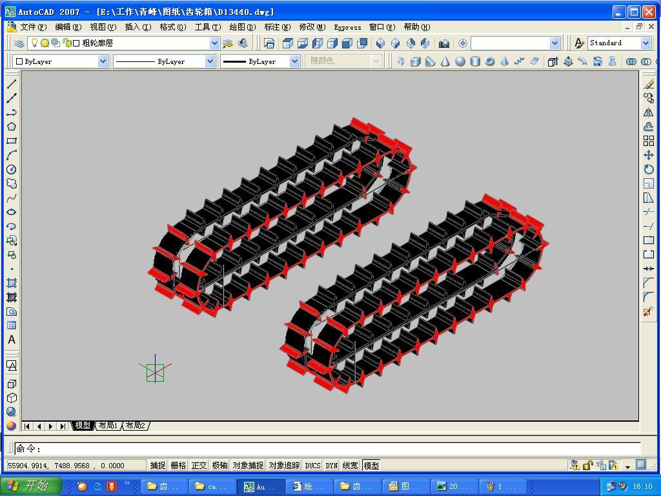The width and height of the screenshot is (661, 496).
Task: Click the 开始 Start button
Action: (x=30, y=486)
